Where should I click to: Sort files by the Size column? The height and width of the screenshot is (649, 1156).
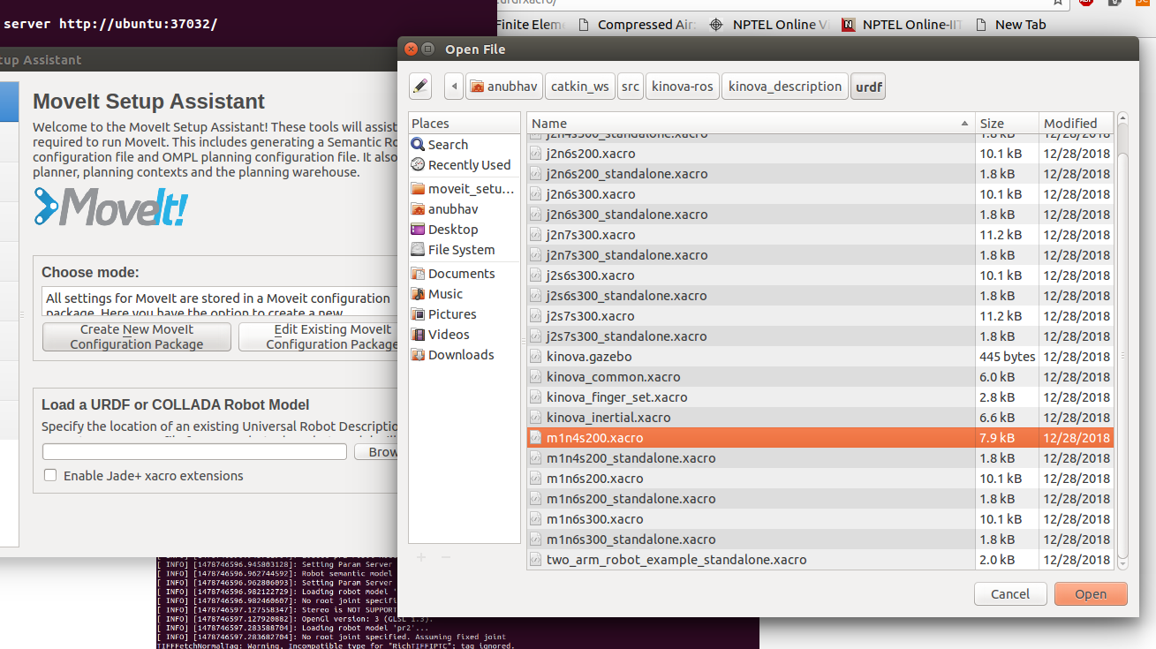[x=1007, y=124]
